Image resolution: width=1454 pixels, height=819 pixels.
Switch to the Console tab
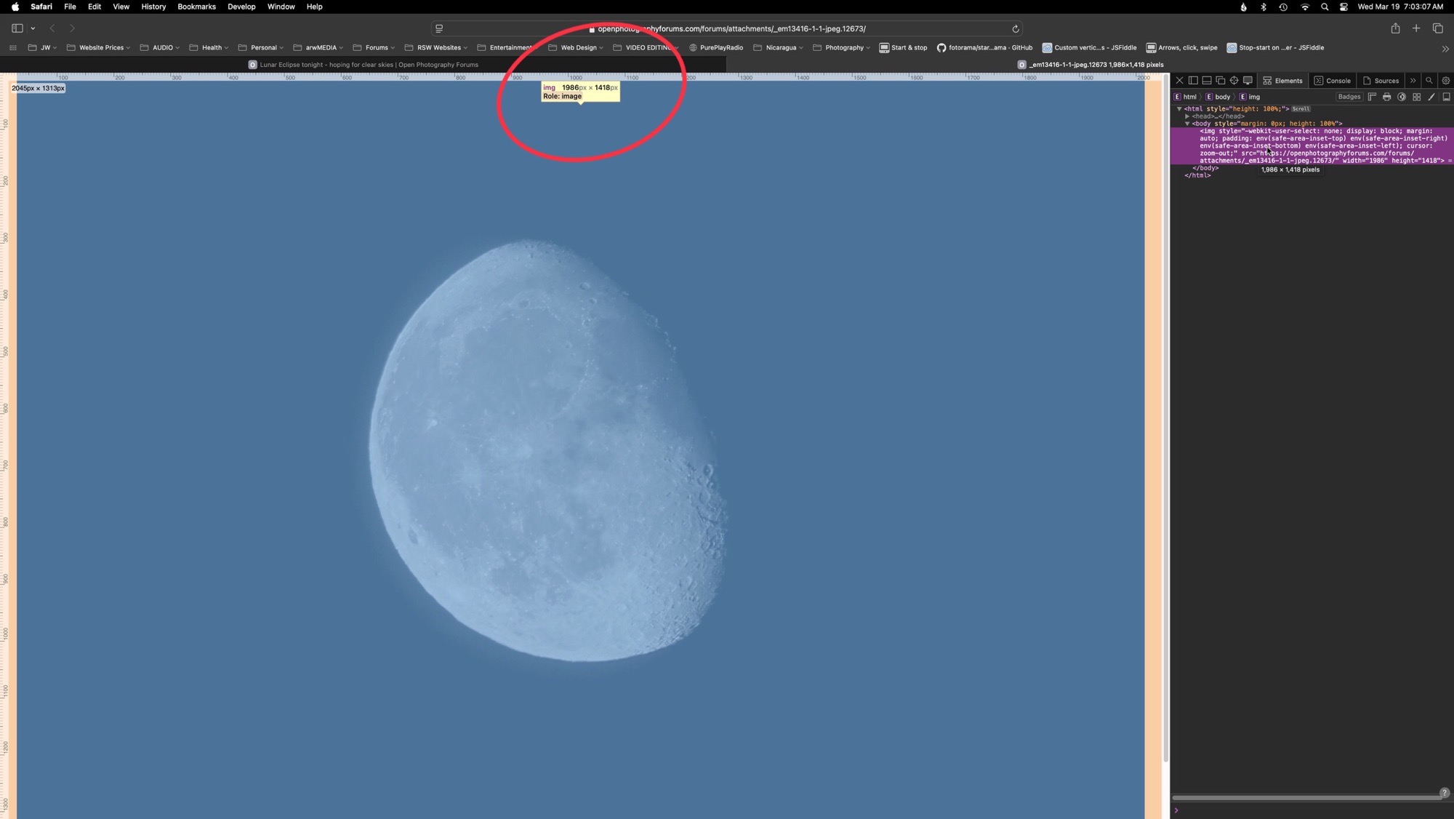1332,81
